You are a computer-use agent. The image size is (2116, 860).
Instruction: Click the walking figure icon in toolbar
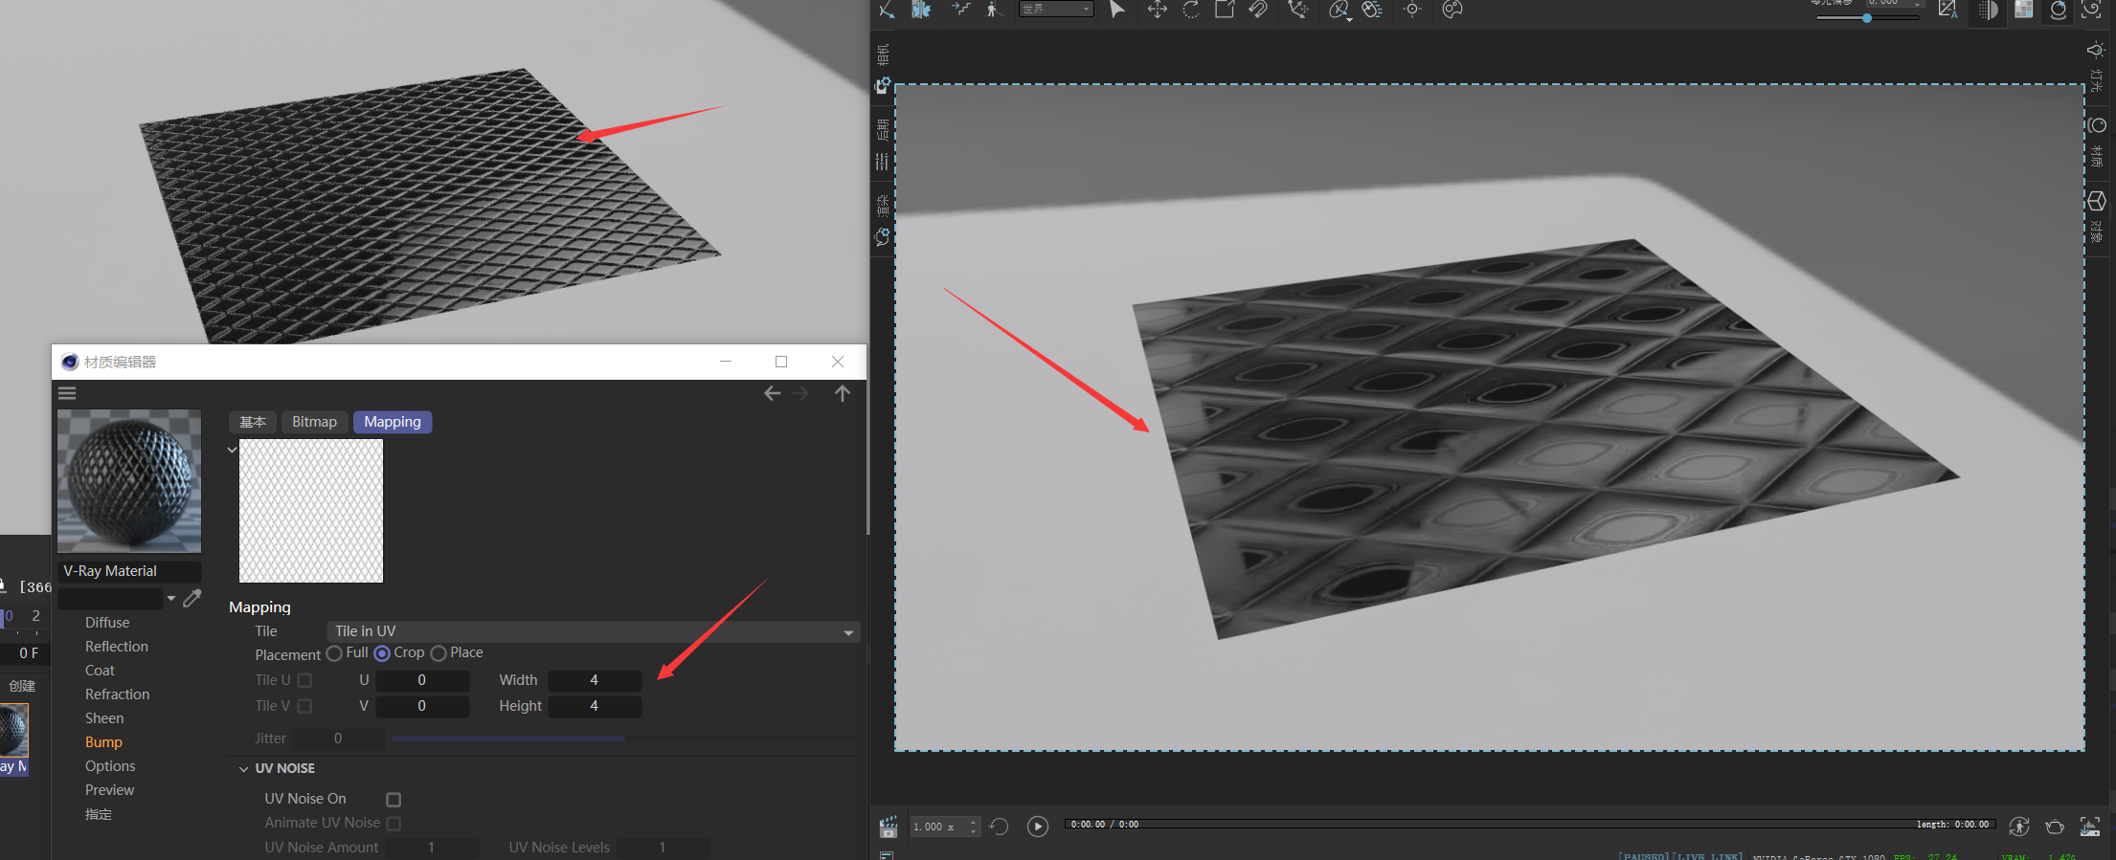click(x=993, y=10)
